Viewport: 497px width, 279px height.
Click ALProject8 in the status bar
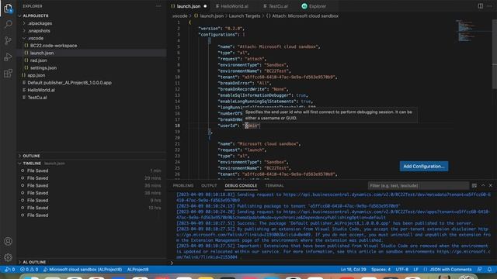(137, 270)
